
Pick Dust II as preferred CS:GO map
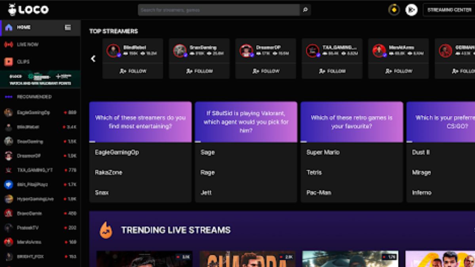click(420, 152)
